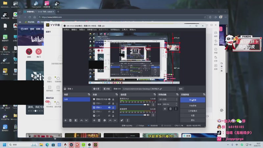Bookmark page with the address bar star

pyautogui.click(x=205, y=17)
